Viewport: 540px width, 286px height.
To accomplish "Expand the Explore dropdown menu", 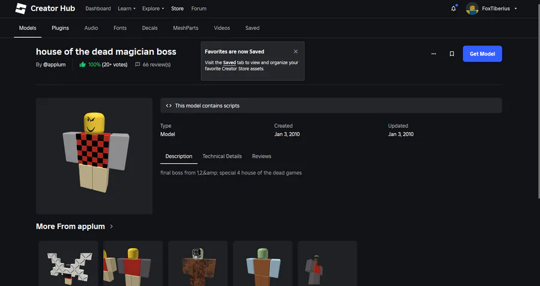I will pos(153,8).
